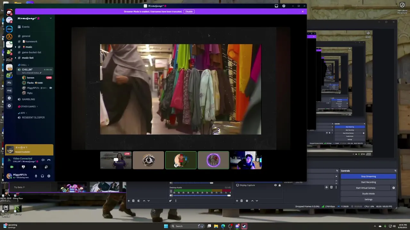The width and height of the screenshot is (410, 230).
Task: Select the LIVE stream thumbnail tile
Action: click(x=116, y=160)
